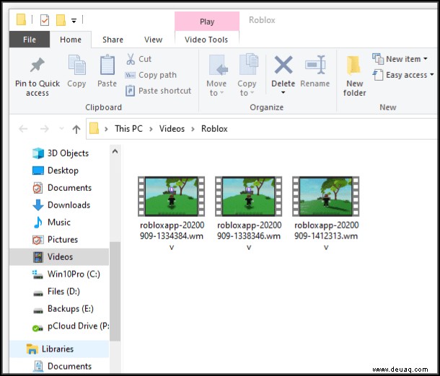Click the Rename icon

(x=315, y=65)
